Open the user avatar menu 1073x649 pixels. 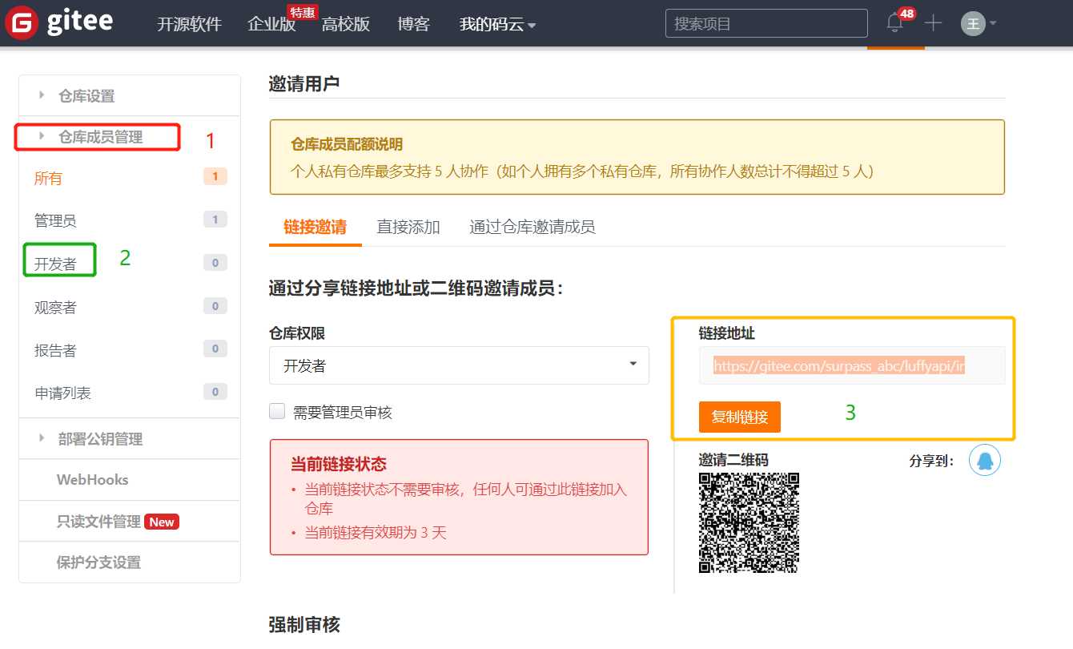(x=973, y=23)
